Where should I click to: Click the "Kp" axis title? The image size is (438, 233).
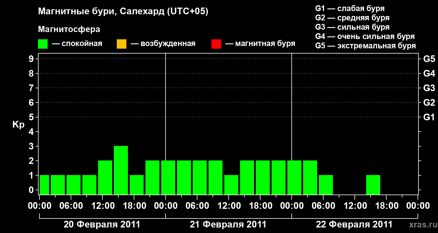point(18,125)
